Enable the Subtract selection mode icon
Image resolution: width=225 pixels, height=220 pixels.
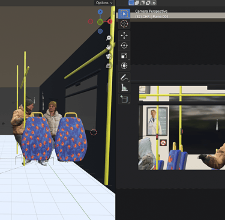point(142,2)
